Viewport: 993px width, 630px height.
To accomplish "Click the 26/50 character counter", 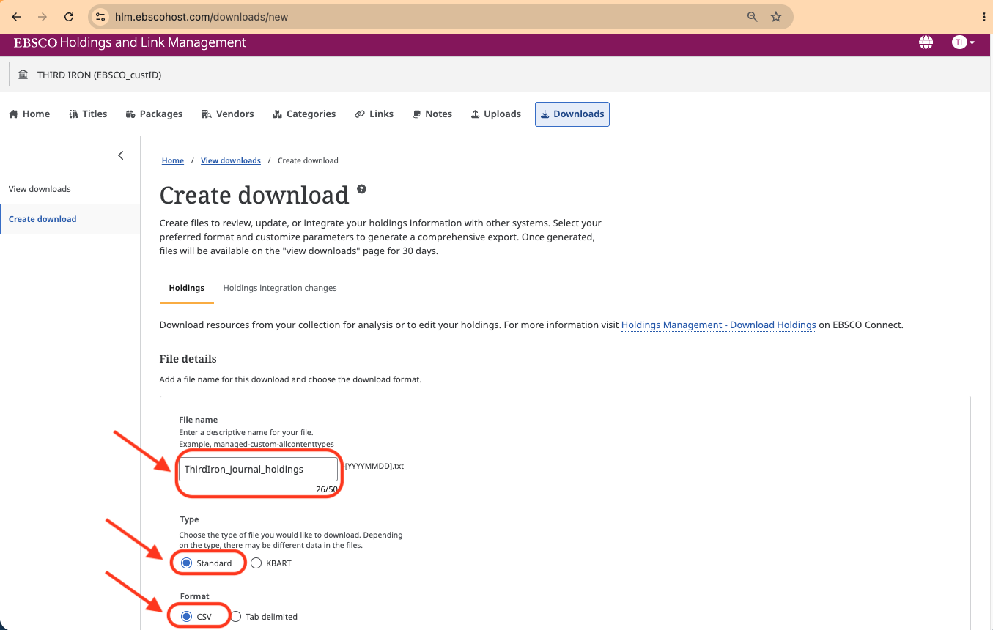I will tap(327, 489).
